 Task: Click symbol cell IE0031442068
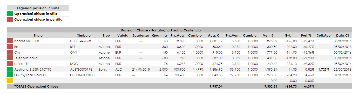click(80, 41)
